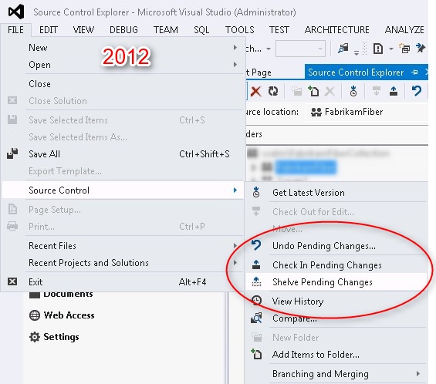Click the Settings gear icon
Image resolution: width=436 pixels, height=384 pixels.
click(x=35, y=337)
